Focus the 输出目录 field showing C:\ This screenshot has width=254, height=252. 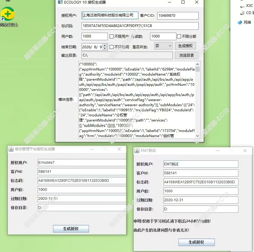pos(127,55)
